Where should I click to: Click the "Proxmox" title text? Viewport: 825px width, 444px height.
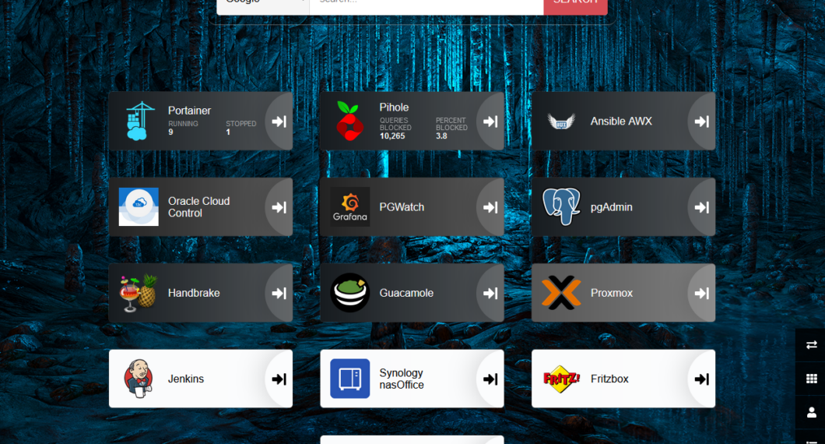coord(612,293)
